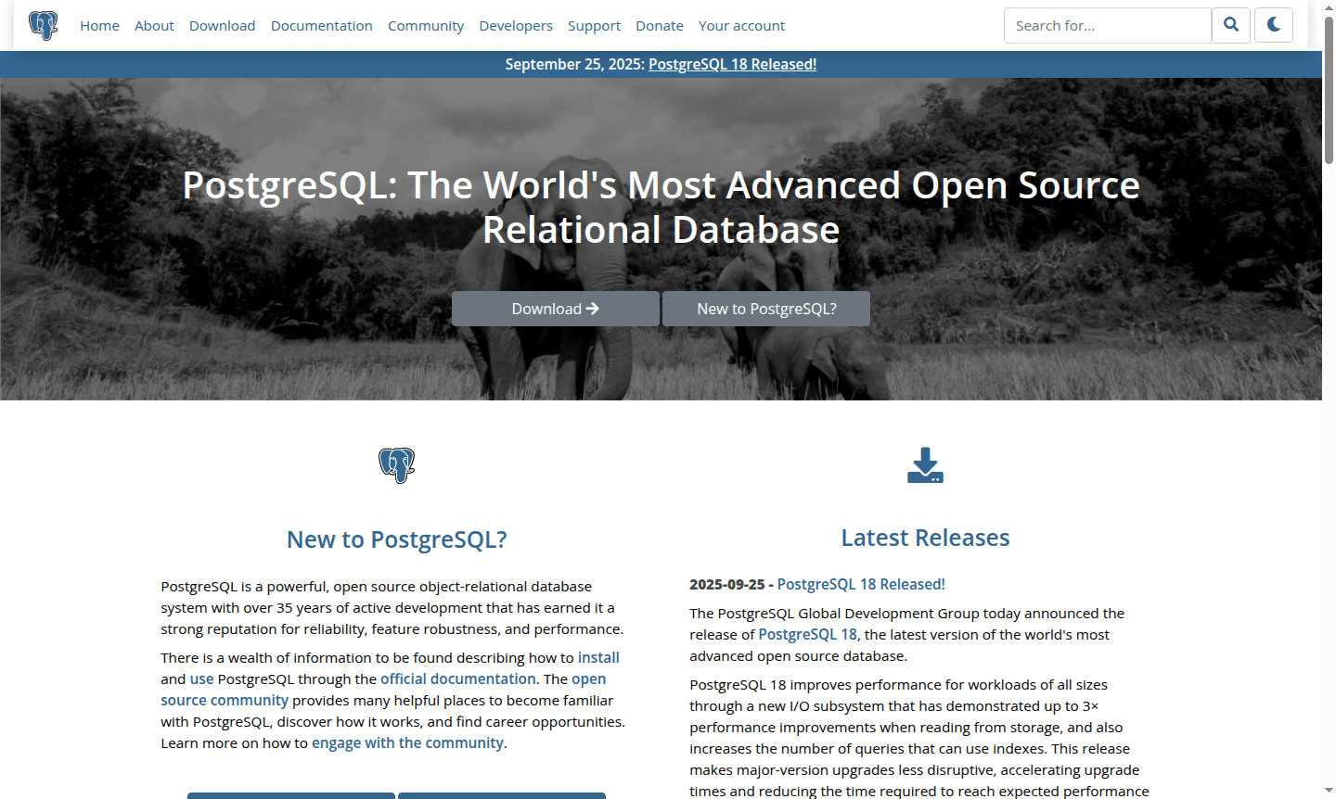Open Your account from the navbar
The width and height of the screenshot is (1336, 799).
point(741,25)
